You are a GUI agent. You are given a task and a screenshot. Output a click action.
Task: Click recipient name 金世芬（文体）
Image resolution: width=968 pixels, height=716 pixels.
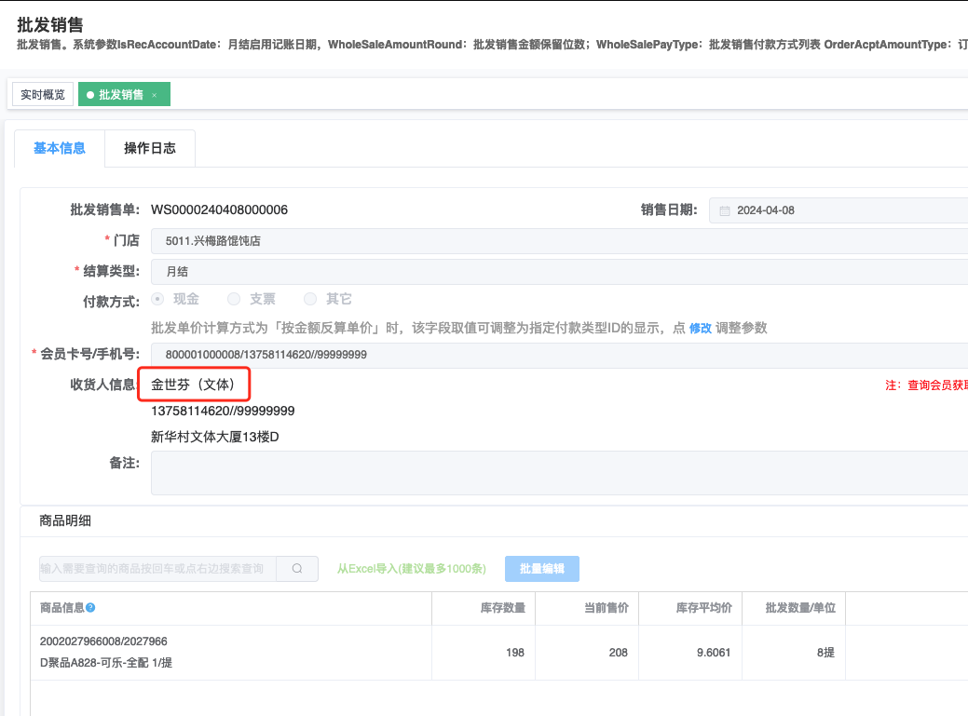193,385
